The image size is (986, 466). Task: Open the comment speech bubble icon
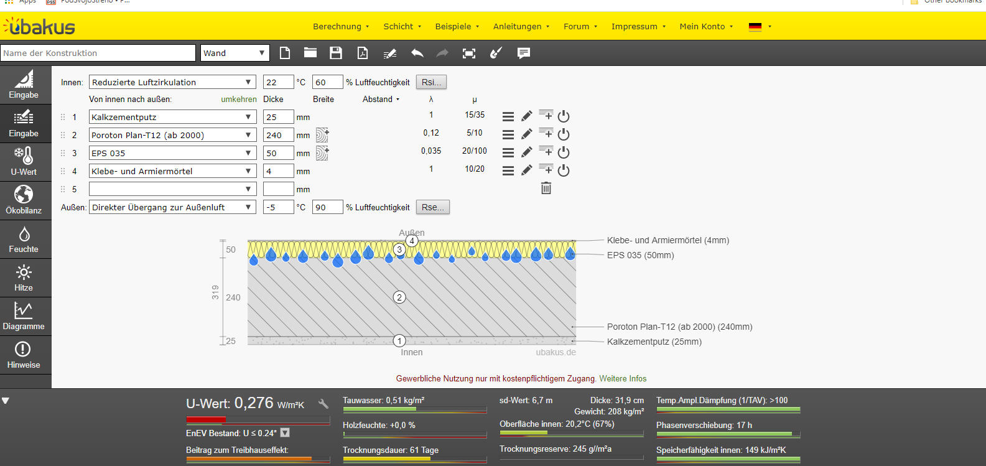click(x=524, y=53)
